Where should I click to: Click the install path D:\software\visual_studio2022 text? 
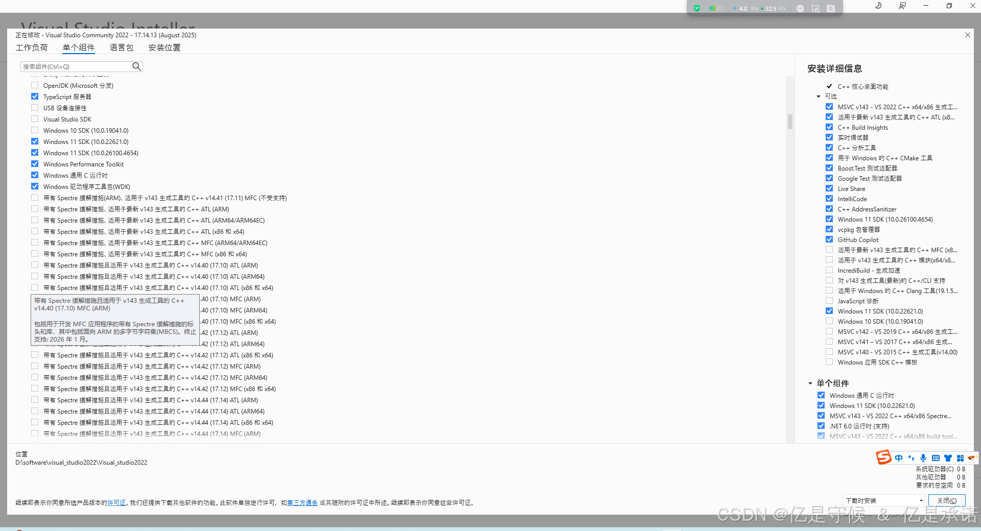81,463
